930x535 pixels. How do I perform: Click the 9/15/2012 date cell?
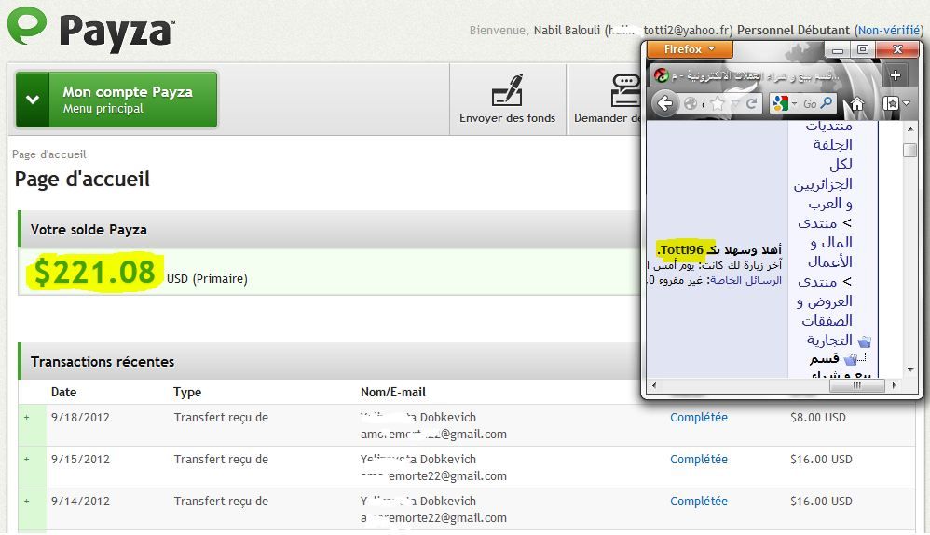point(80,459)
